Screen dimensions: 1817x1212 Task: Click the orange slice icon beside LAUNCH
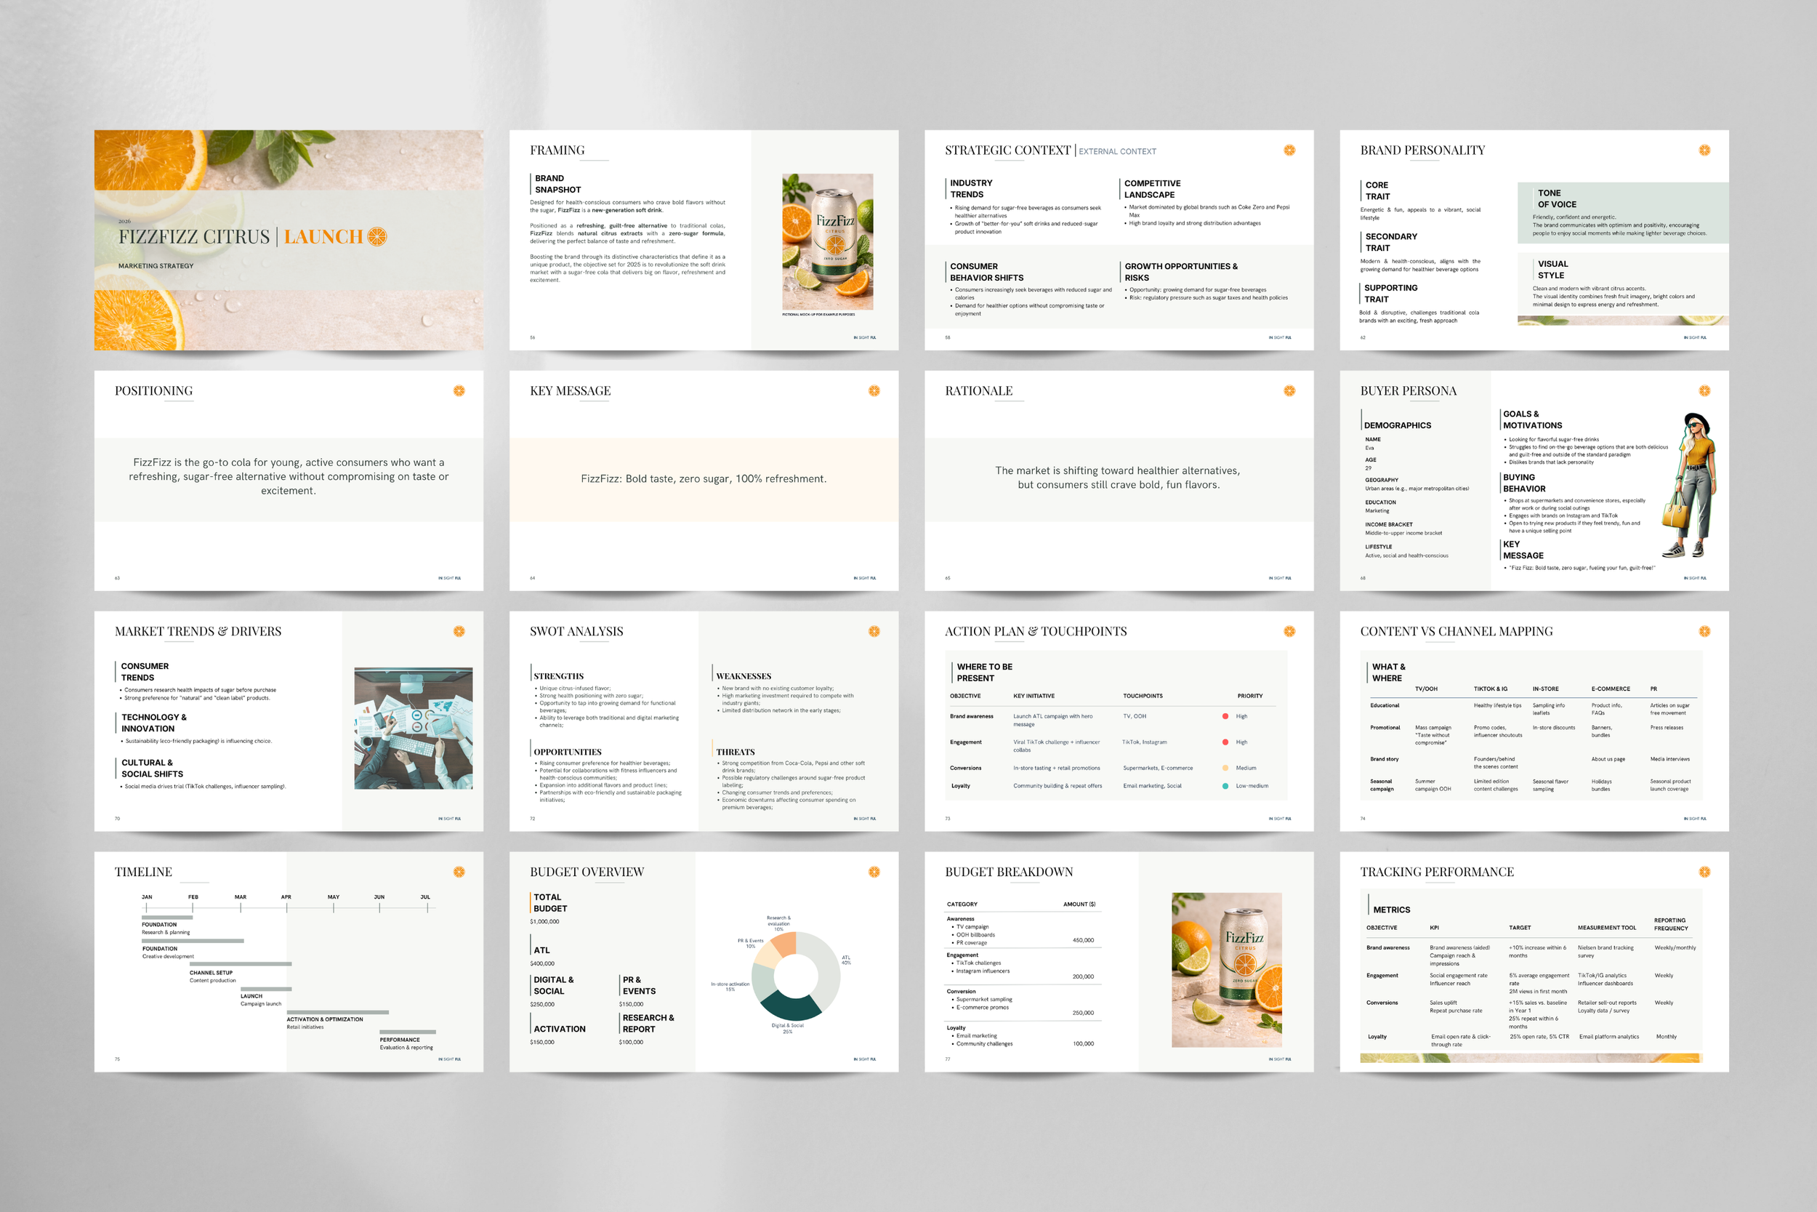click(x=377, y=236)
